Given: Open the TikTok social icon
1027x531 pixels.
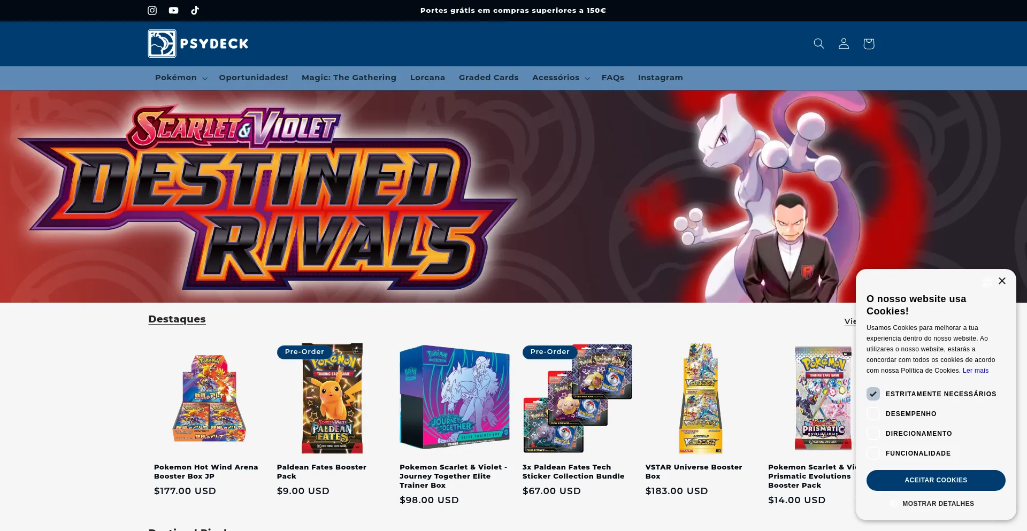Looking at the screenshot, I should point(195,10).
